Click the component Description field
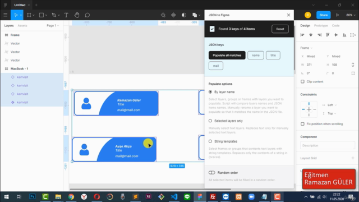This screenshot has height=202, width=359. tap(328, 145)
